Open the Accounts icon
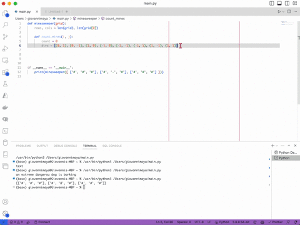 click(6, 202)
